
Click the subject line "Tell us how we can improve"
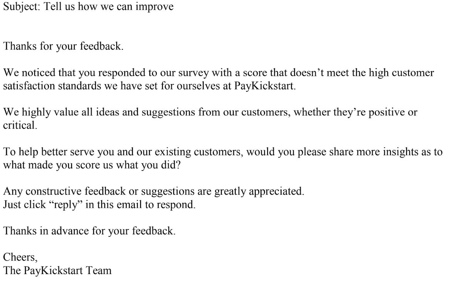112,7
